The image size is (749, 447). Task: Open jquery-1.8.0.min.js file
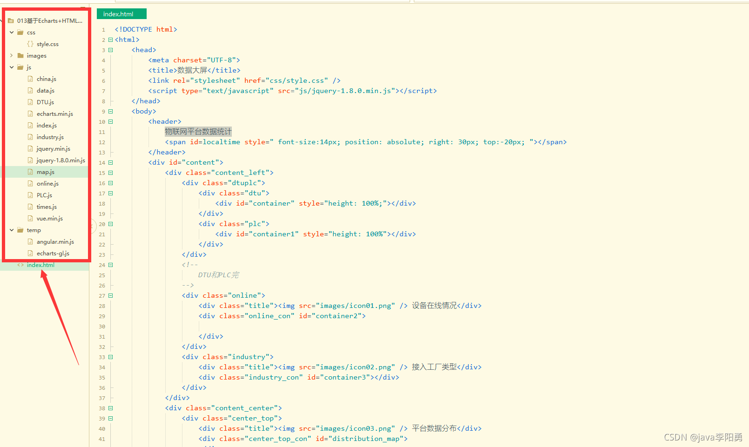(61, 160)
